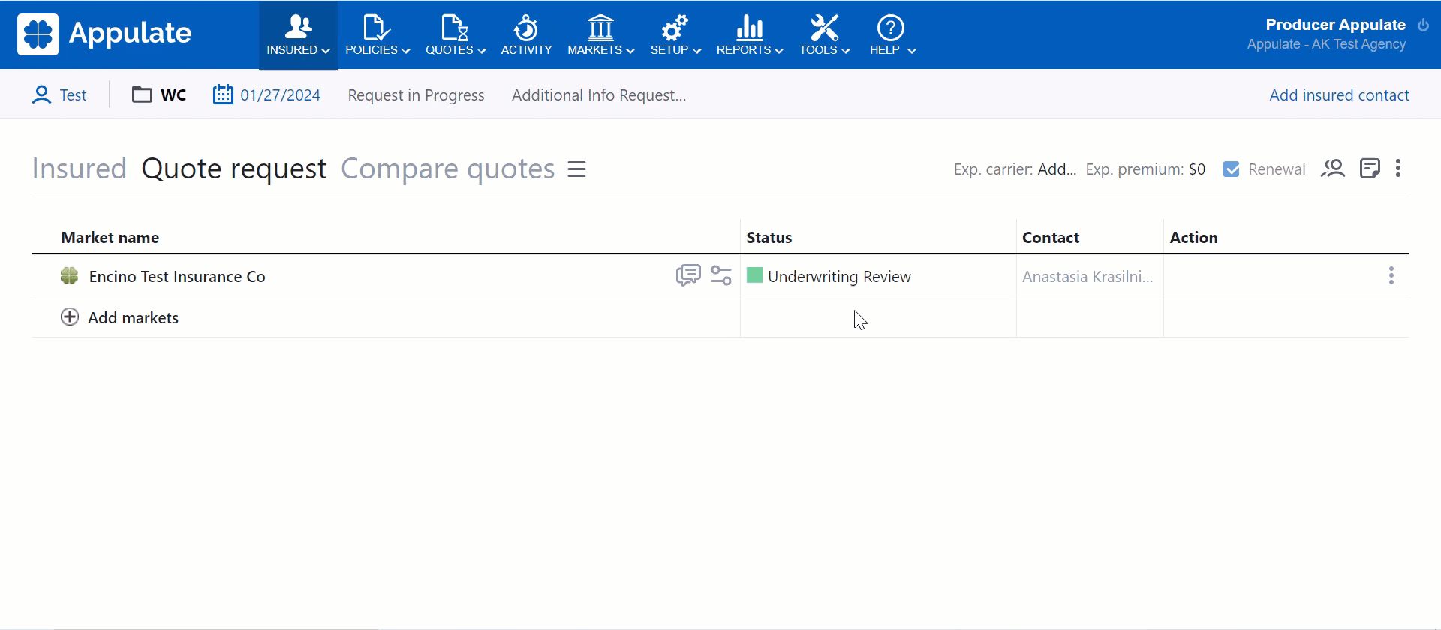Open the notes icon in quote toolbar
Viewport: 1441px width, 630px height.
(x=1370, y=169)
